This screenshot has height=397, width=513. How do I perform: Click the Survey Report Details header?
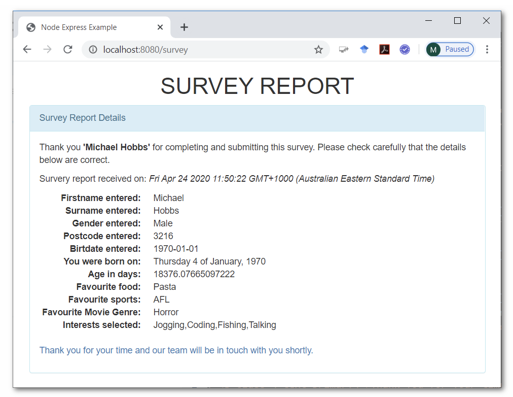click(x=83, y=117)
